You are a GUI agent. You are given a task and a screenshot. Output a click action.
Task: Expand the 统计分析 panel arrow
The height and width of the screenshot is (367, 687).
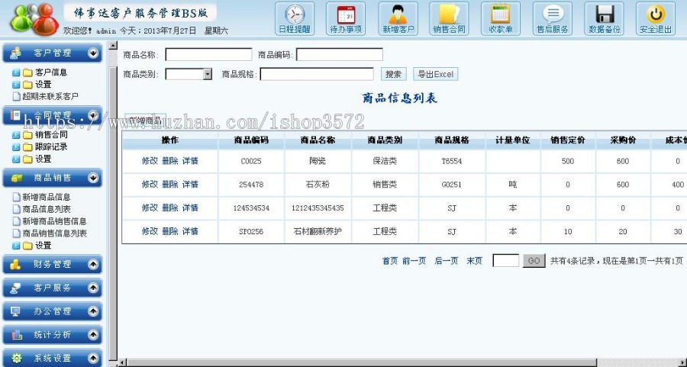coord(93,335)
